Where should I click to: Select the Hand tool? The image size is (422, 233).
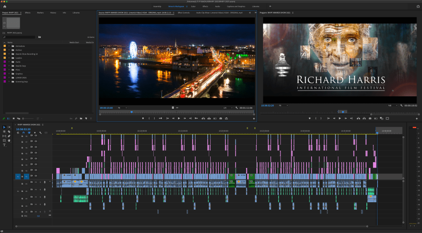[x=9, y=141]
